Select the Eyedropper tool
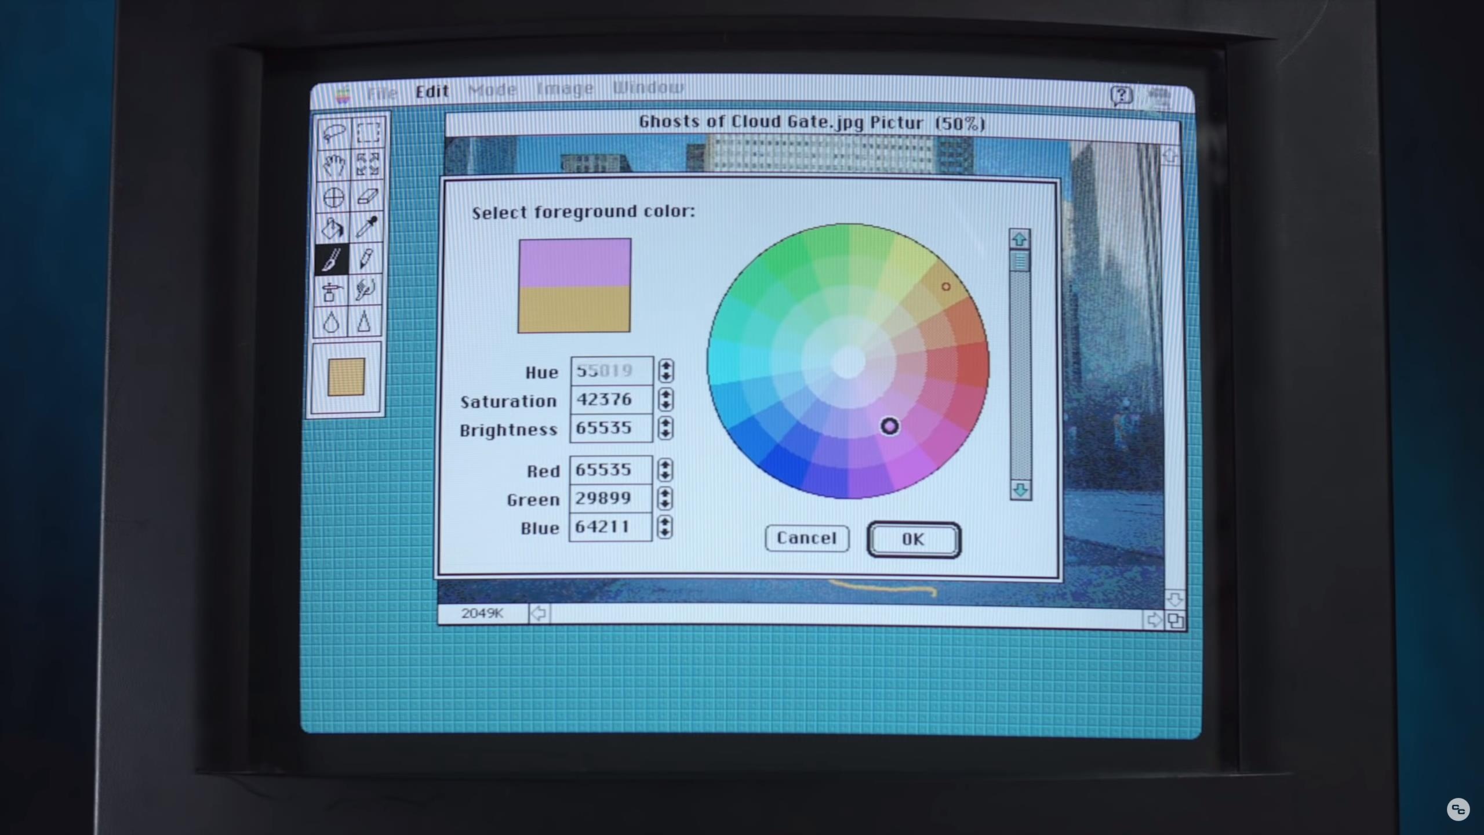This screenshot has height=835, width=1484. point(366,227)
